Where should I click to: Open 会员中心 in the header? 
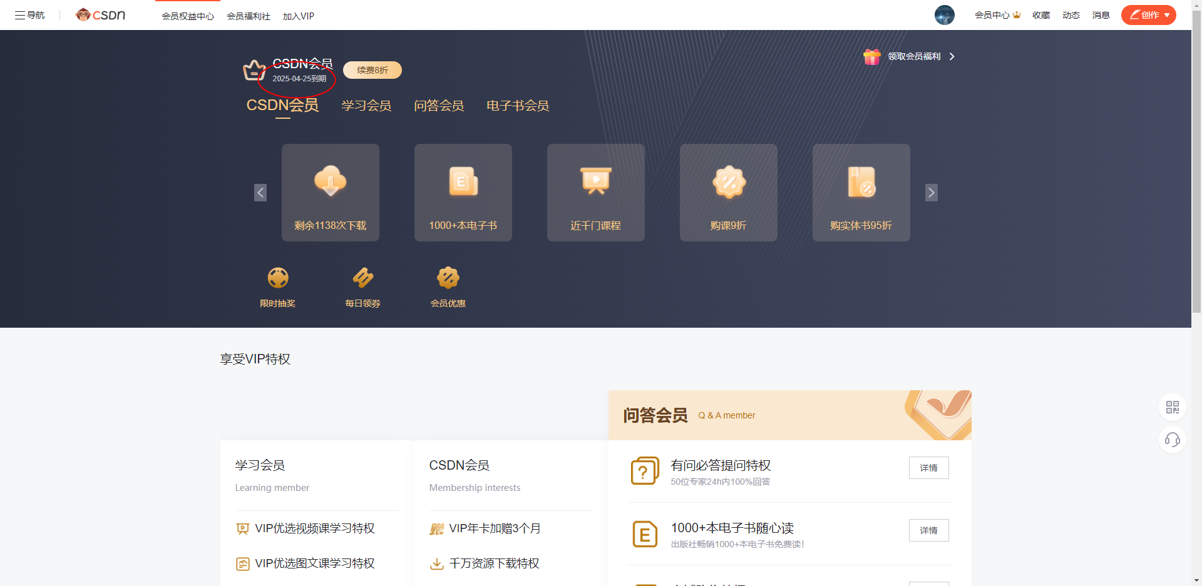tap(997, 15)
